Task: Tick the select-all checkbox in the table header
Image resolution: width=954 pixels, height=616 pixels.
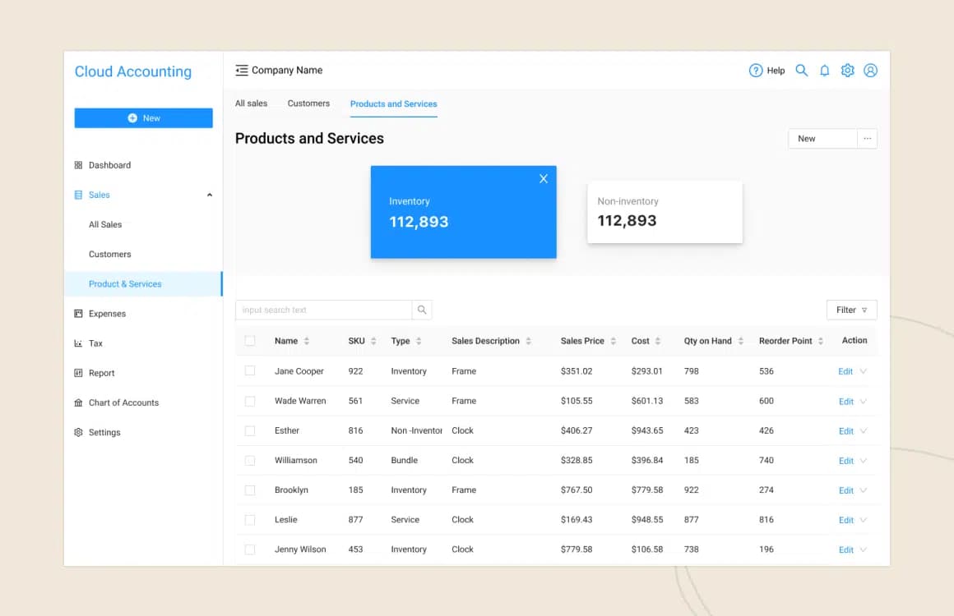Action: pyautogui.click(x=250, y=340)
